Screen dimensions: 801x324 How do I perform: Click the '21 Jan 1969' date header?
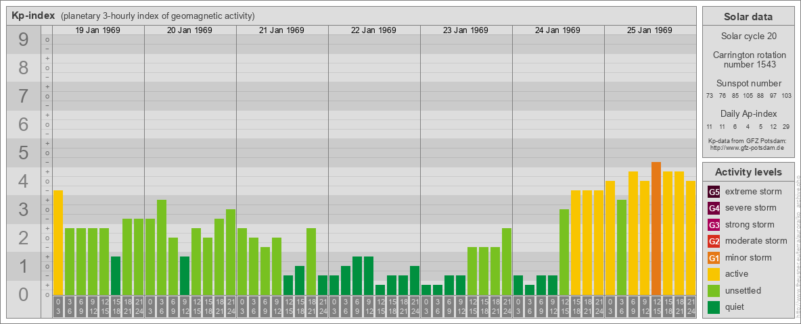[x=281, y=30]
